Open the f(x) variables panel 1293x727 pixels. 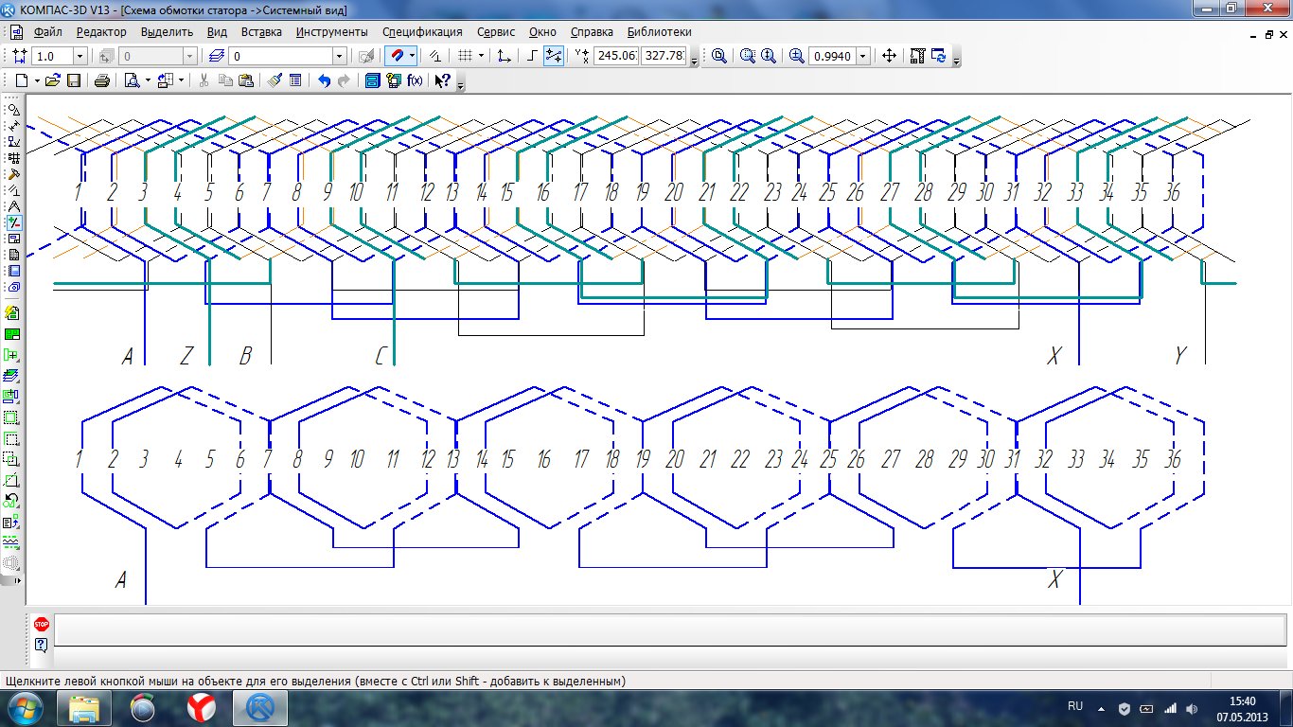pos(415,80)
